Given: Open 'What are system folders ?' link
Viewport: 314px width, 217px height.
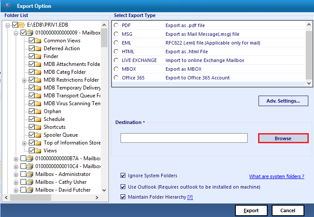Looking at the screenshot, I should [277, 176].
